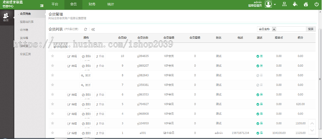
Task: Click the page vertical scrollbar
Action: [320, 79]
